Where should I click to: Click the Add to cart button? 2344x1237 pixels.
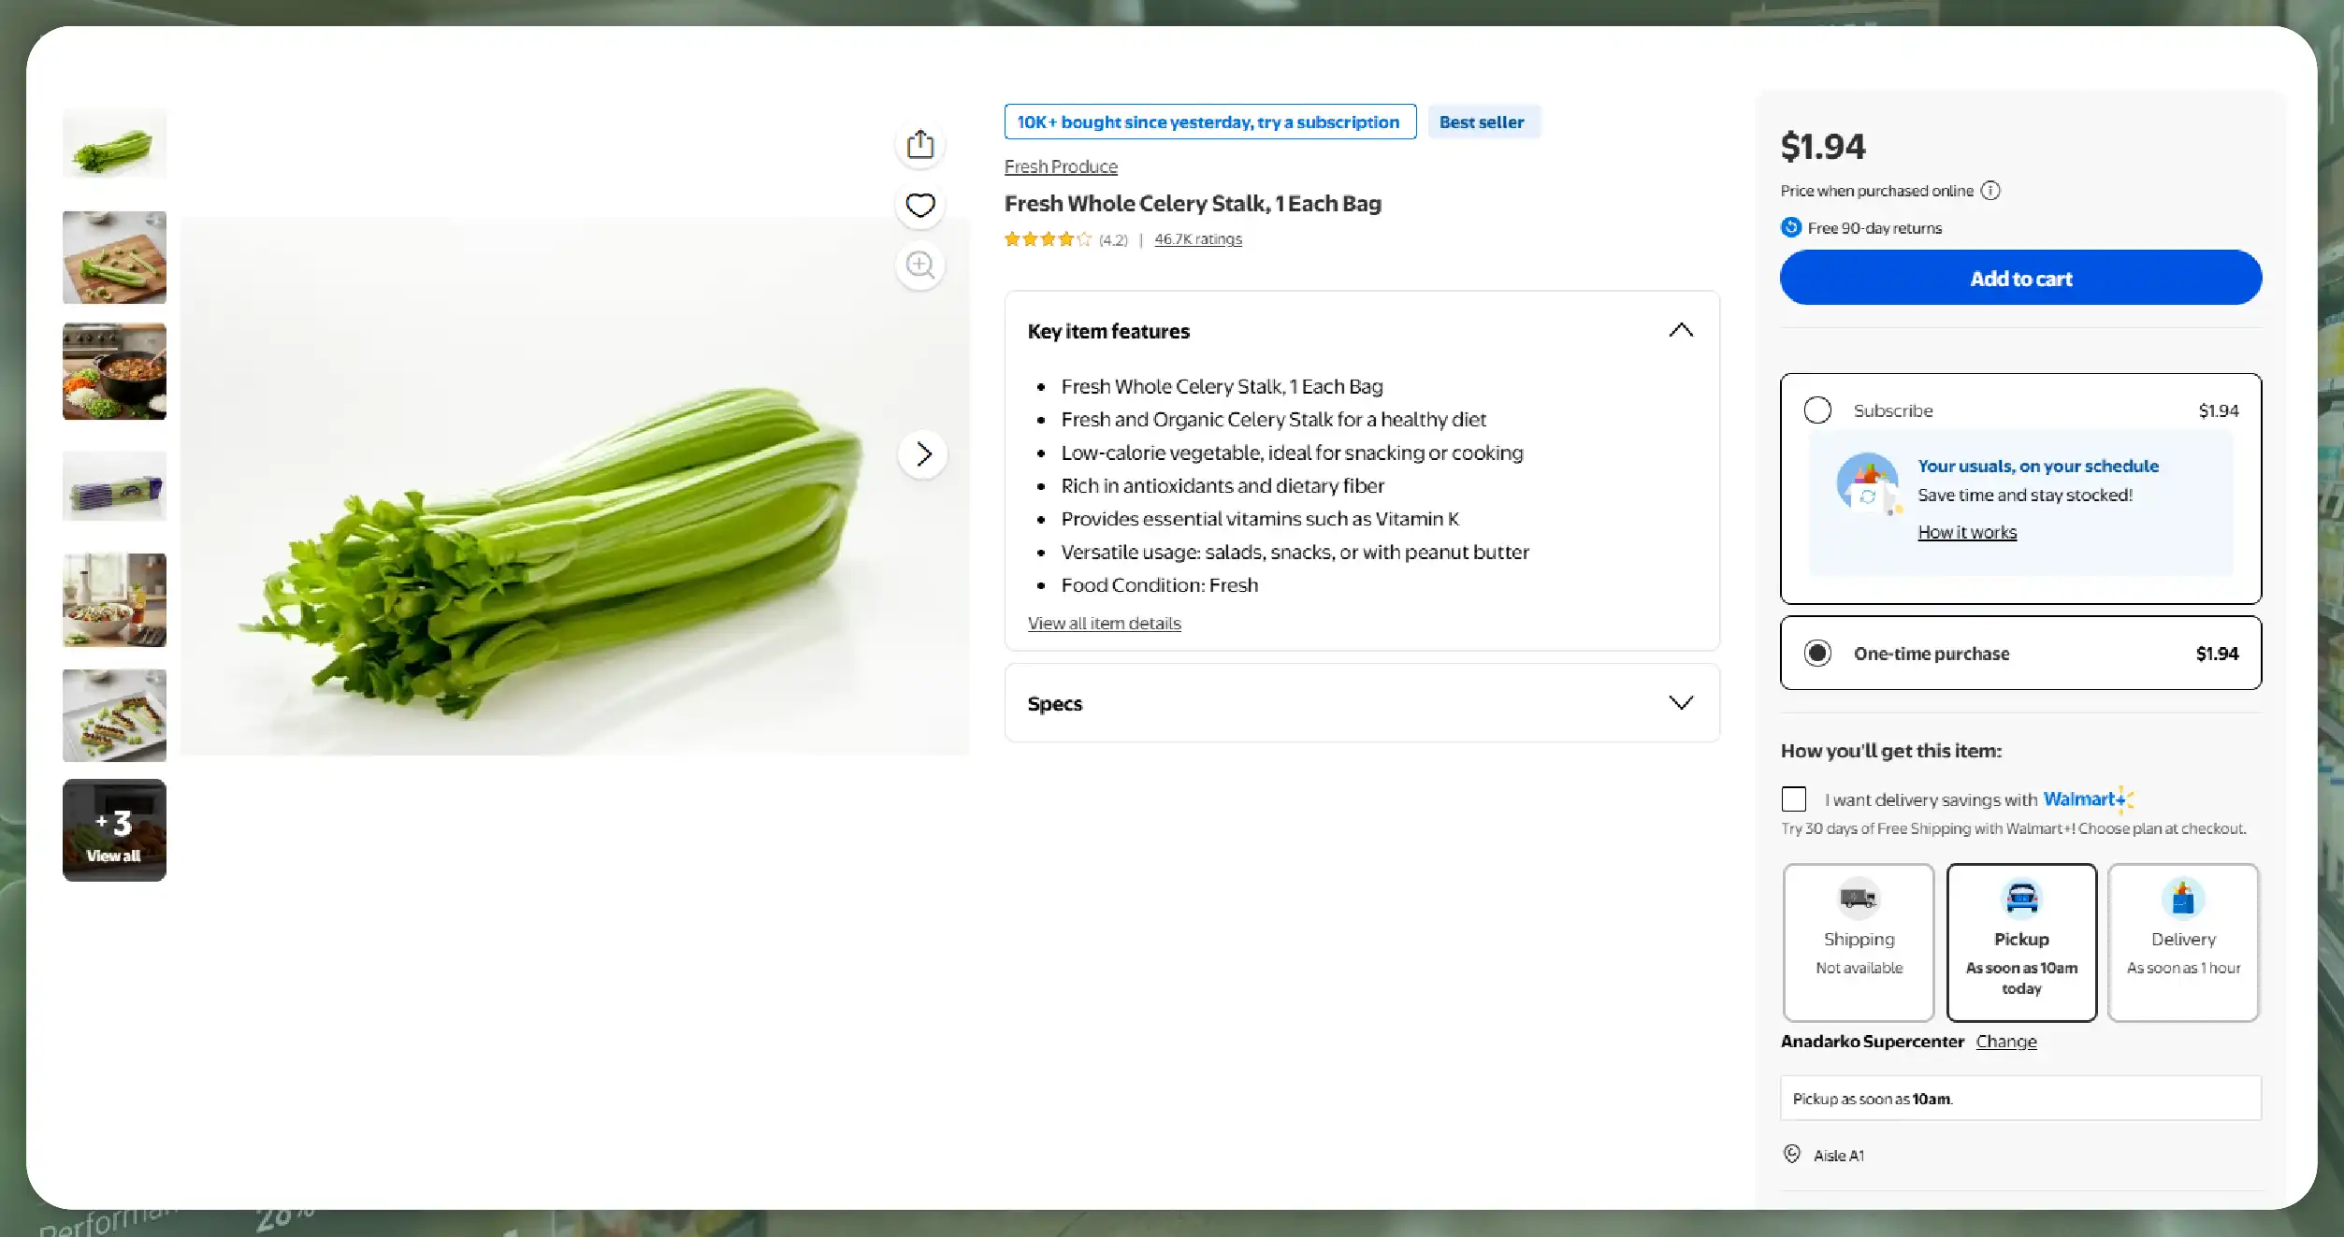(2020, 278)
